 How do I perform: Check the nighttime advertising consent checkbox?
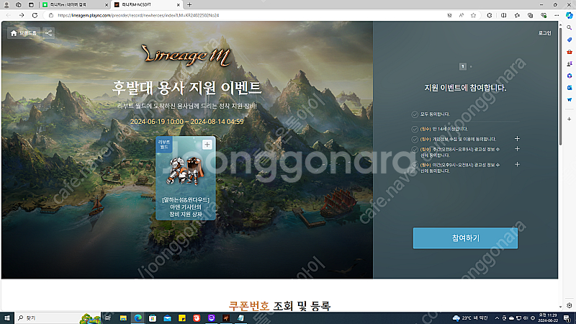coord(415,166)
